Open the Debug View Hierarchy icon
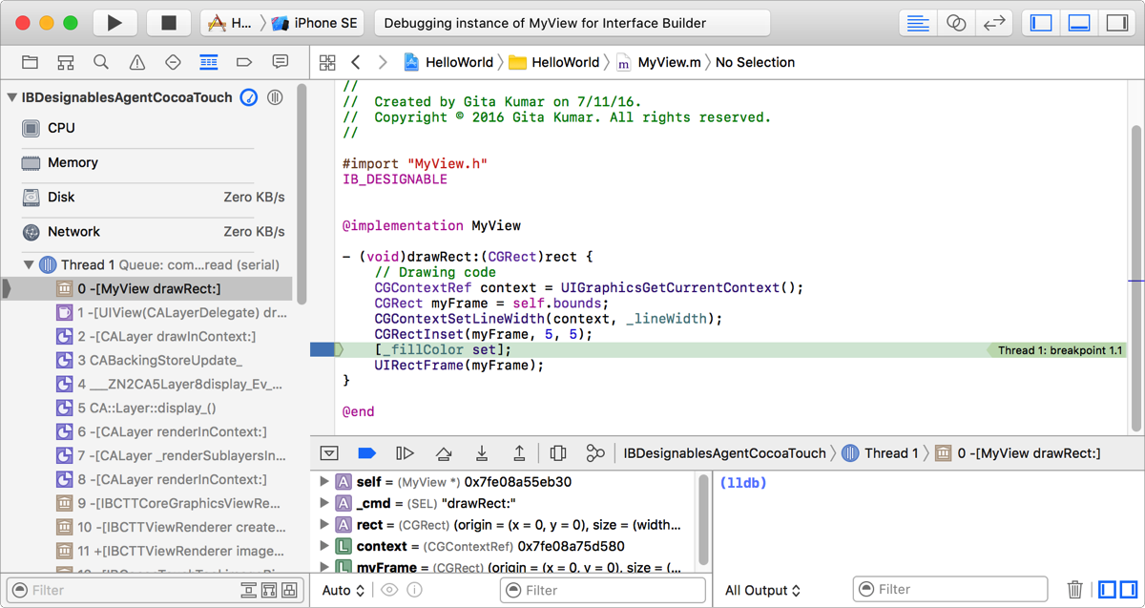1145x608 pixels. click(558, 453)
